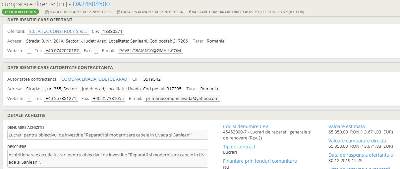
Task: Click the Denumire Achizitie text box
Action: (107, 135)
